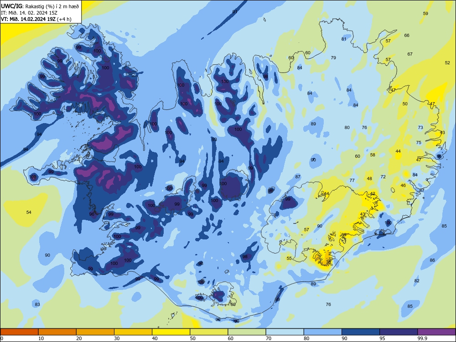Pick the pale yellow 50–60 legend swatch
Screen dimensions: 456x342
click(x=209, y=332)
